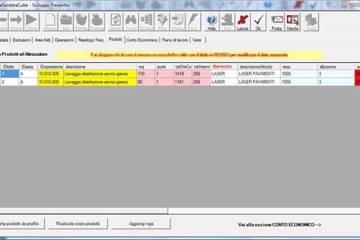Click the Utente user icon
Viewport: 360px width, 240px height.
(x=292, y=22)
